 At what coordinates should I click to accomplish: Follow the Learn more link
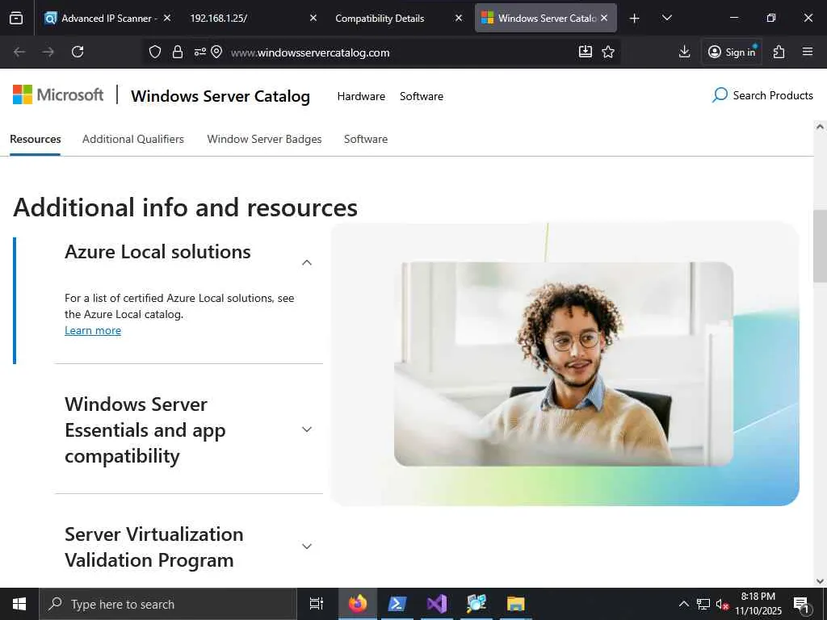coord(93,330)
